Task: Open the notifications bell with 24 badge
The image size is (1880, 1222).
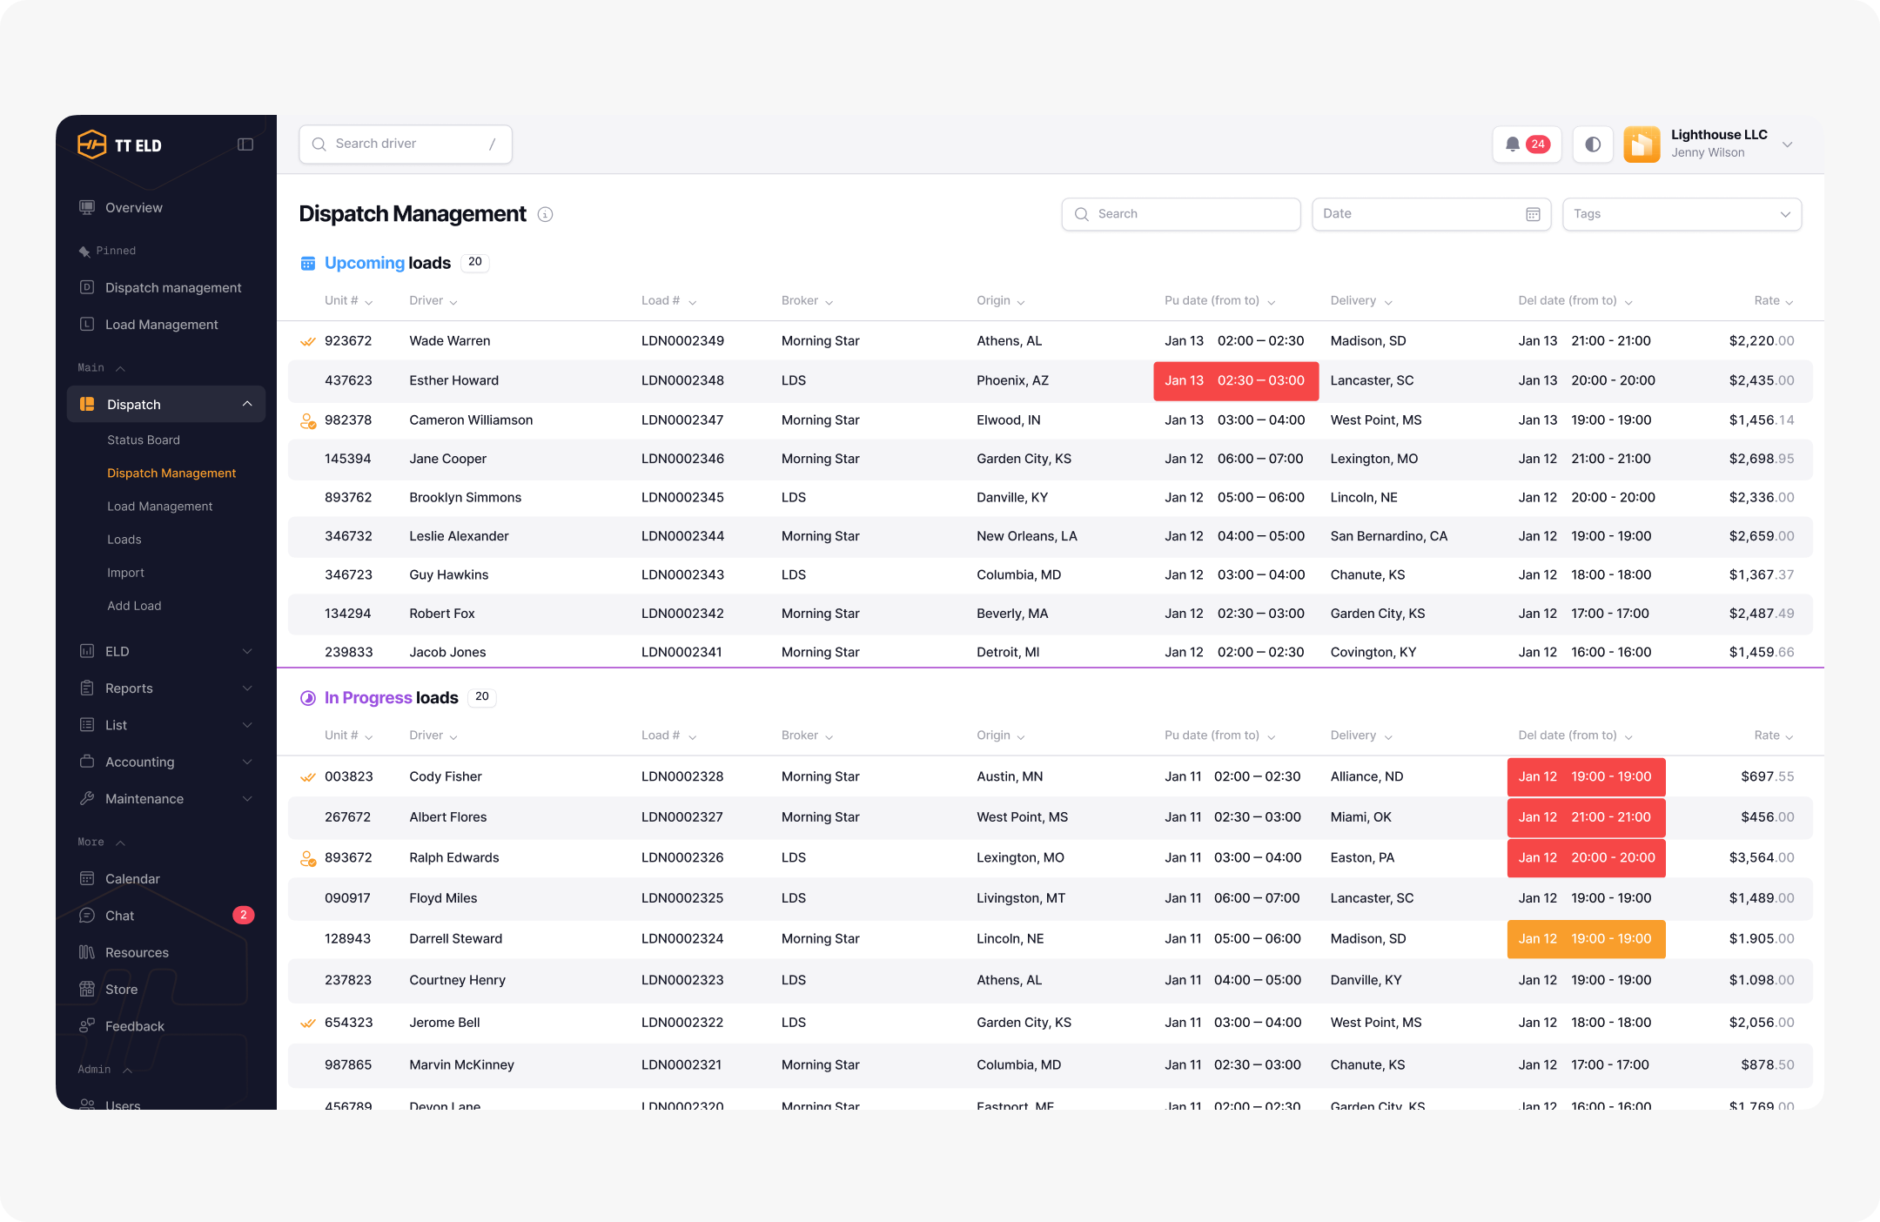Action: [1526, 144]
